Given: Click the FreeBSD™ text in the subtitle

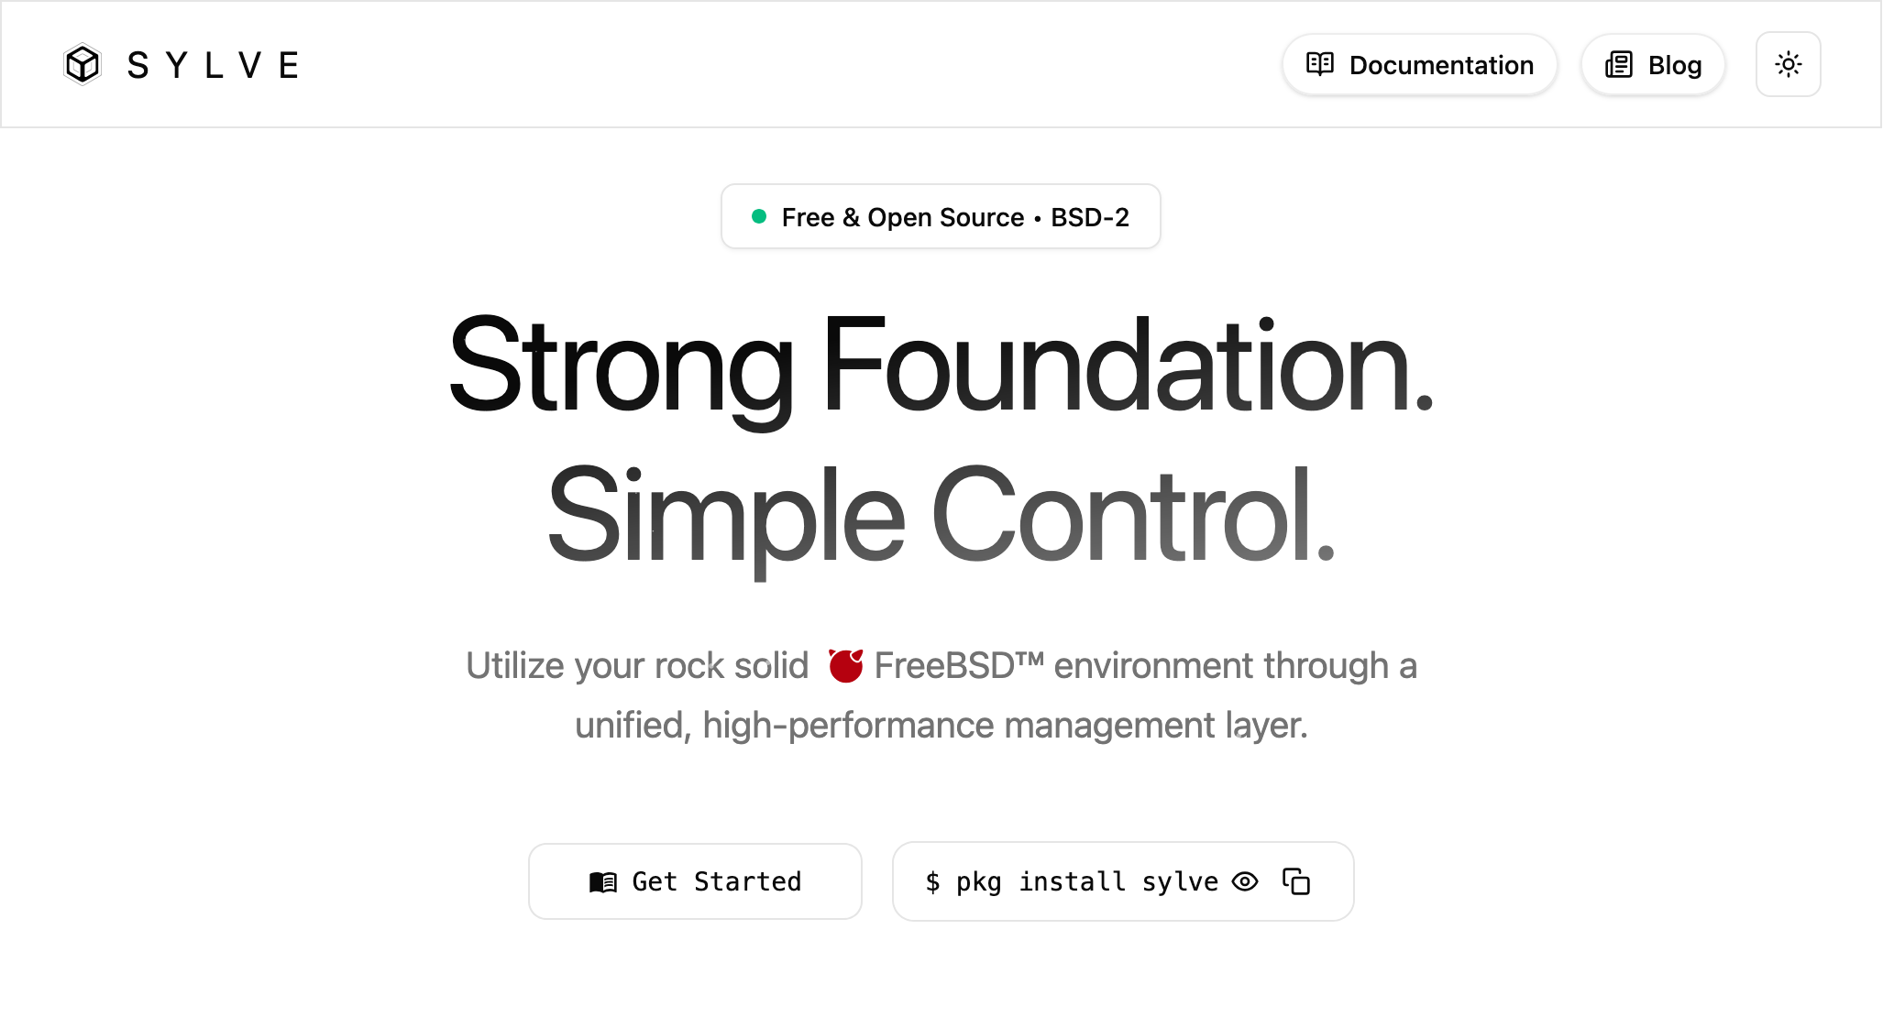Looking at the screenshot, I should 959,665.
